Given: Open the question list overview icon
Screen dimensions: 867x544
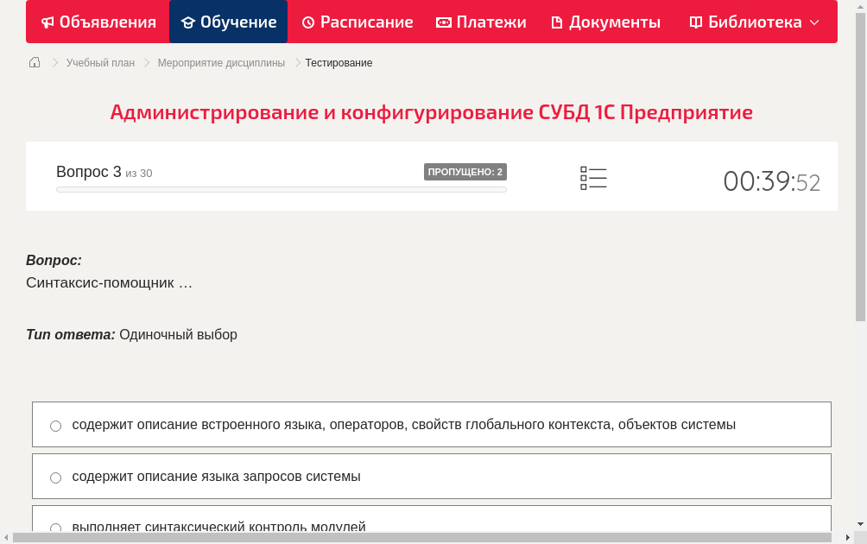Looking at the screenshot, I should click(593, 176).
